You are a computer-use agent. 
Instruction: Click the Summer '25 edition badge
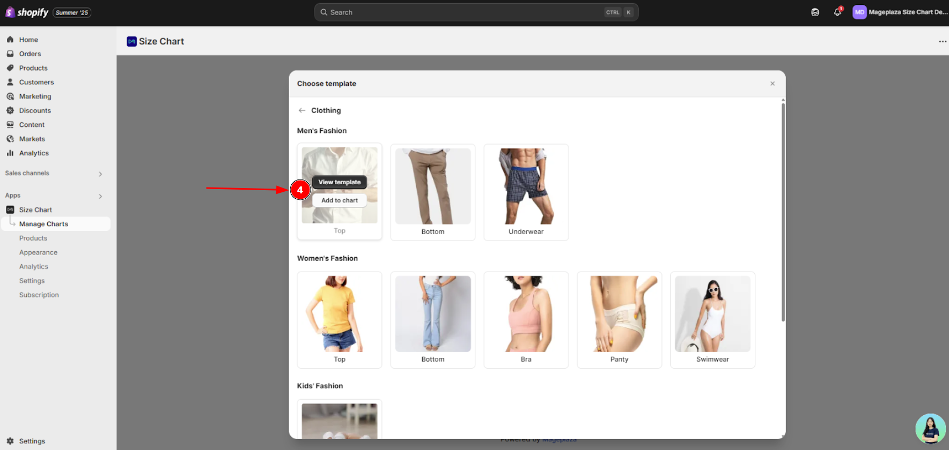(72, 12)
